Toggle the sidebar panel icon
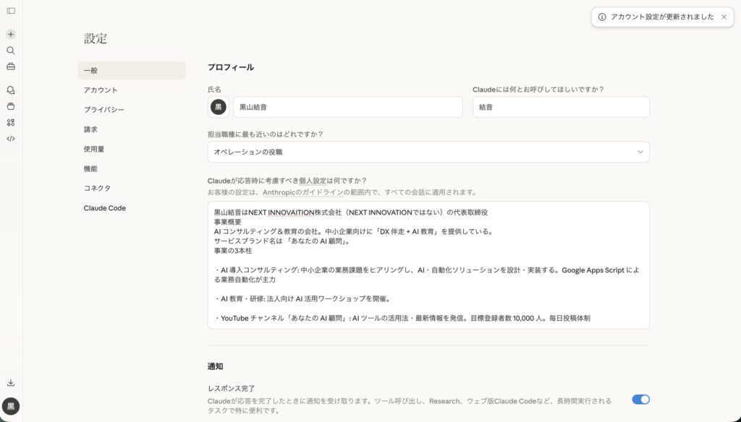This screenshot has width=741, height=422. pyautogui.click(x=11, y=11)
